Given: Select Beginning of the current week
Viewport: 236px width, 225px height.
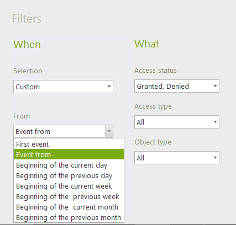Looking at the screenshot, I should pos(69,186).
